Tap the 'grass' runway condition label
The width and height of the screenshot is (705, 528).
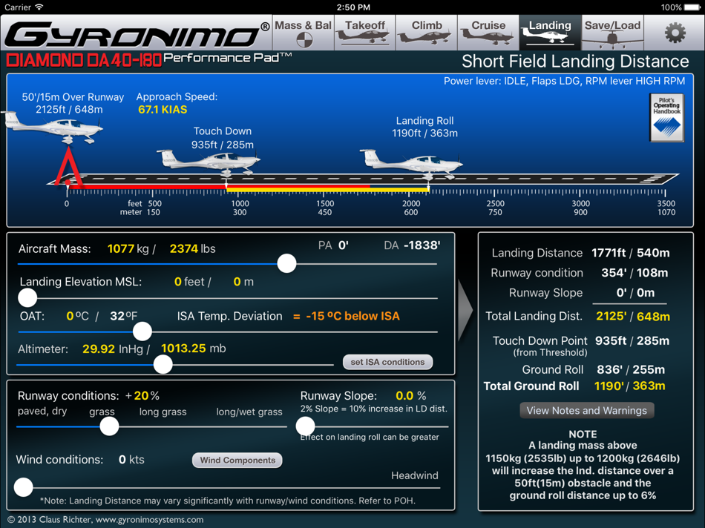click(102, 412)
